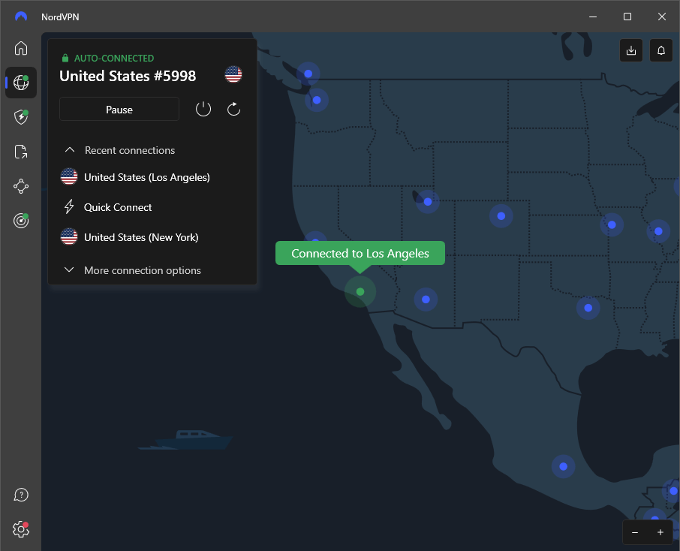Click the green Los Angeles map pin
This screenshot has height=551, width=680.
click(360, 291)
